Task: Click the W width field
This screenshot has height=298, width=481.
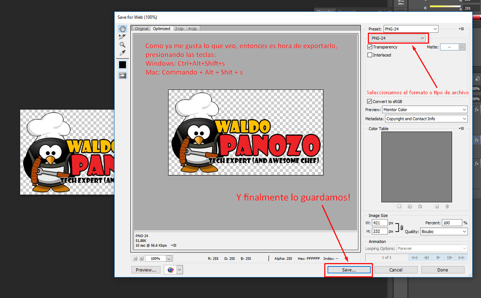Action: [x=380, y=223]
